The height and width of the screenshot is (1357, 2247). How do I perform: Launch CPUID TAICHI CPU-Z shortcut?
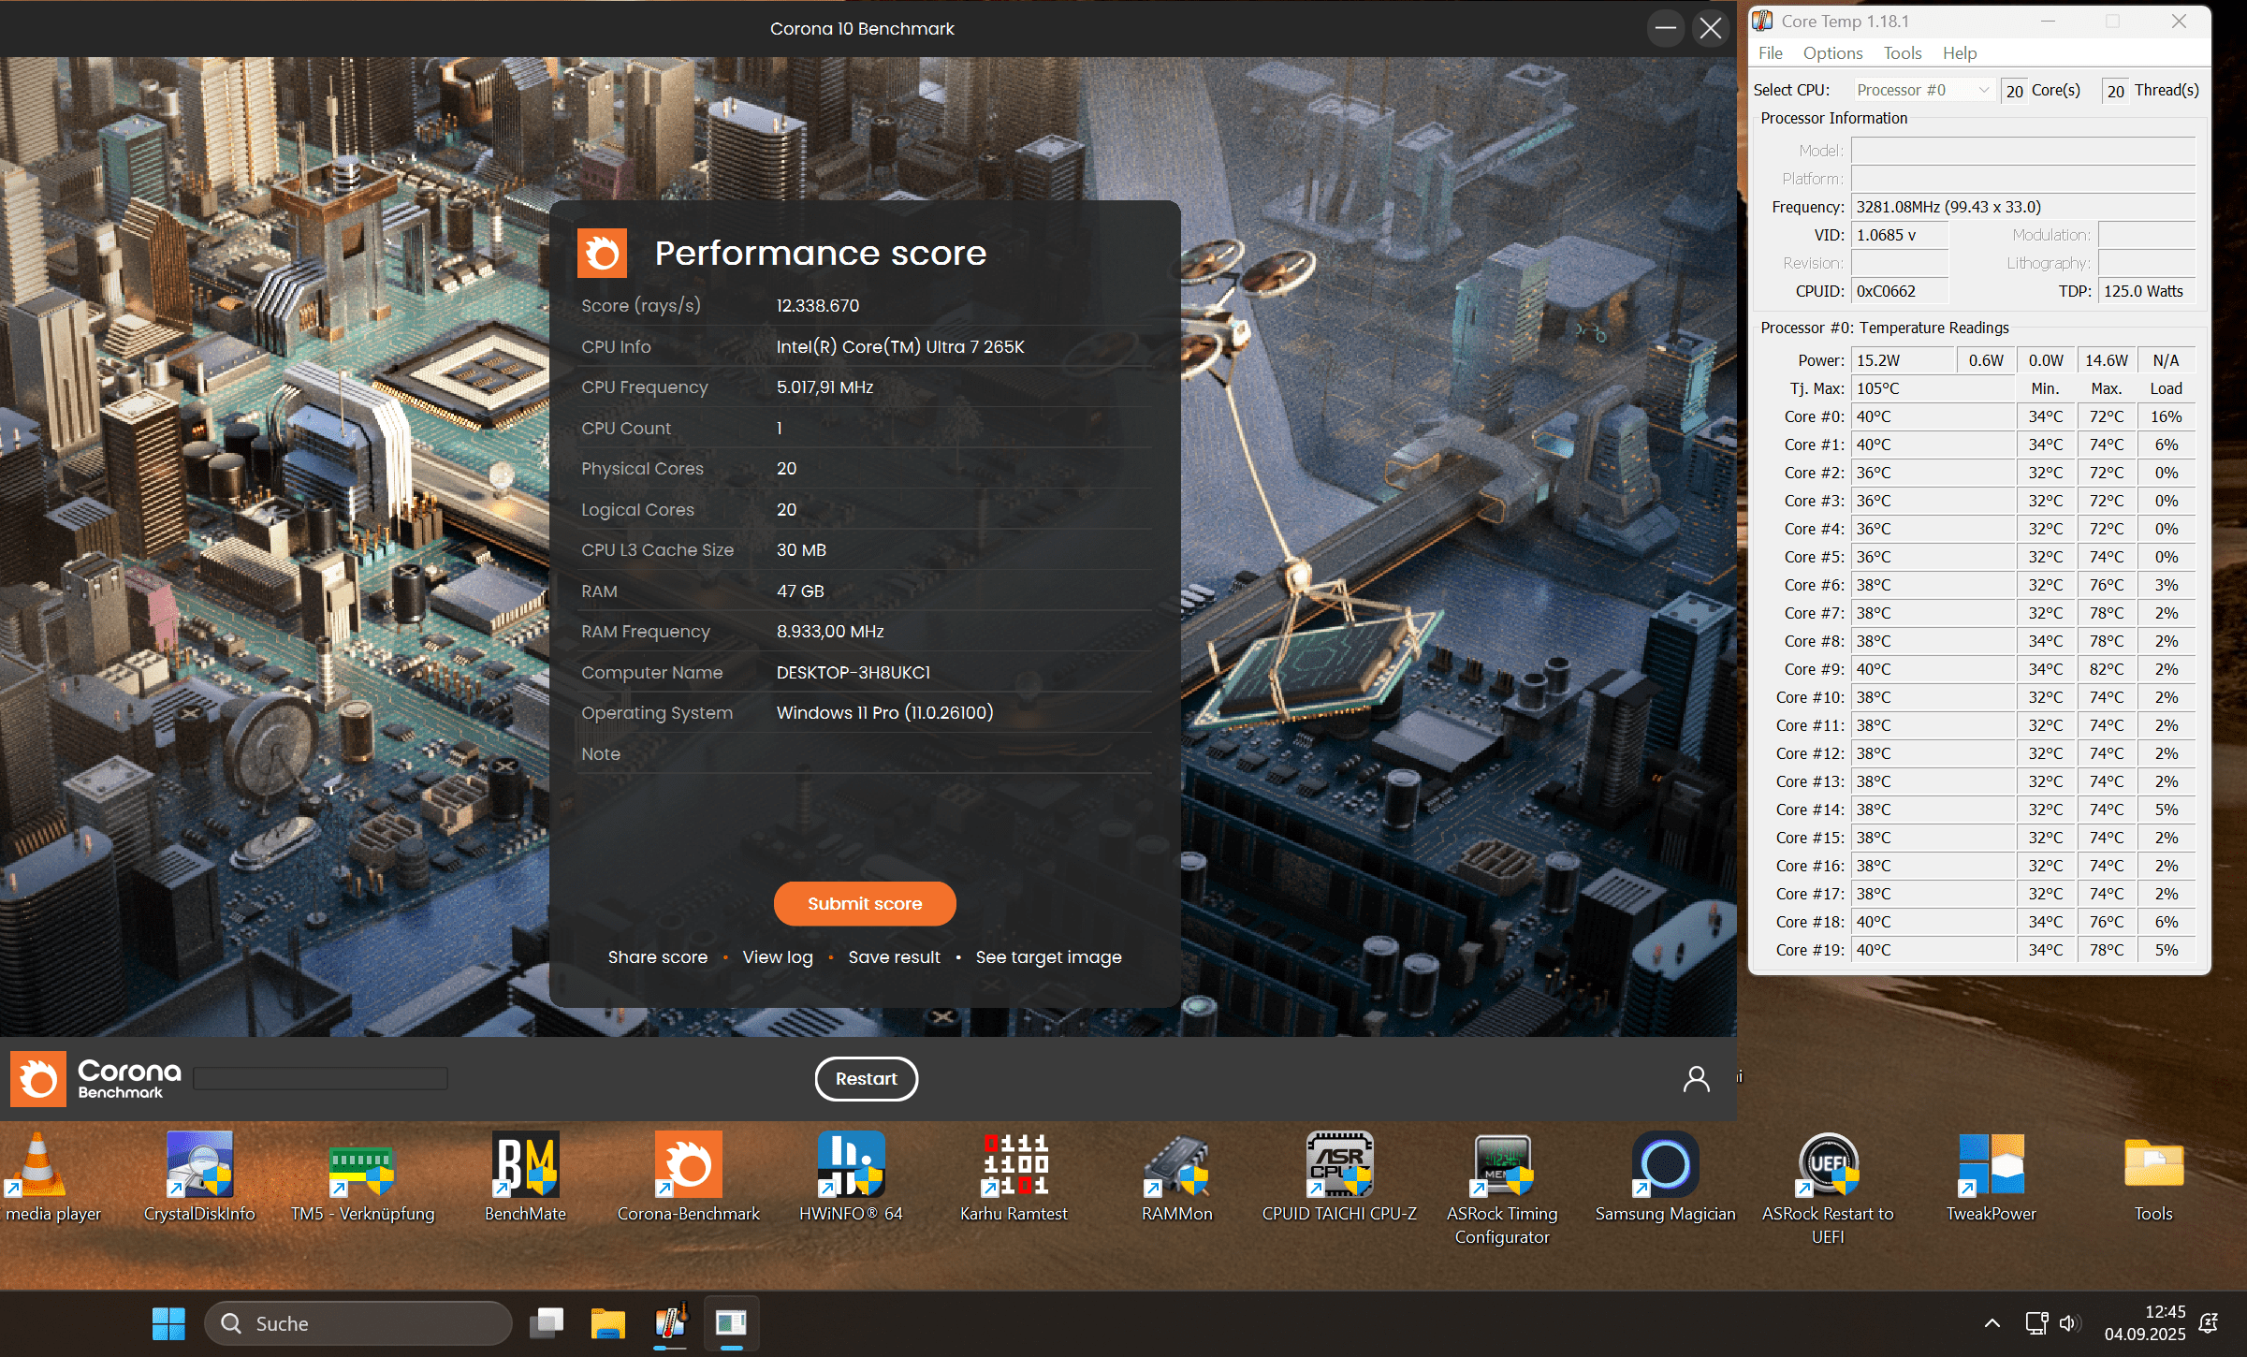[1339, 1165]
